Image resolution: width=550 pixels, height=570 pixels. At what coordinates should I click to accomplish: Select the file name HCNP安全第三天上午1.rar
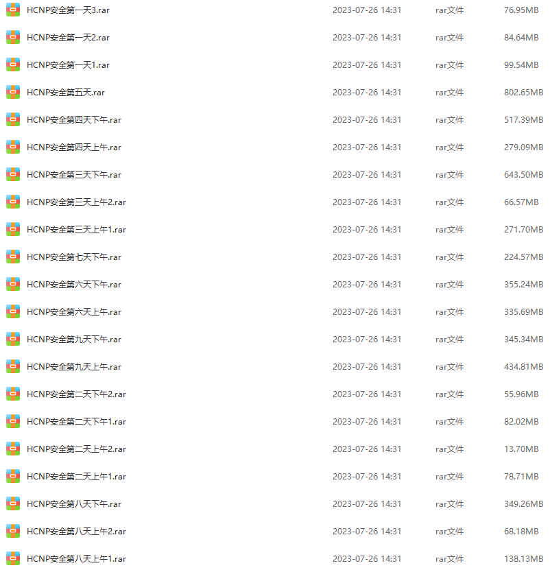[x=76, y=230]
